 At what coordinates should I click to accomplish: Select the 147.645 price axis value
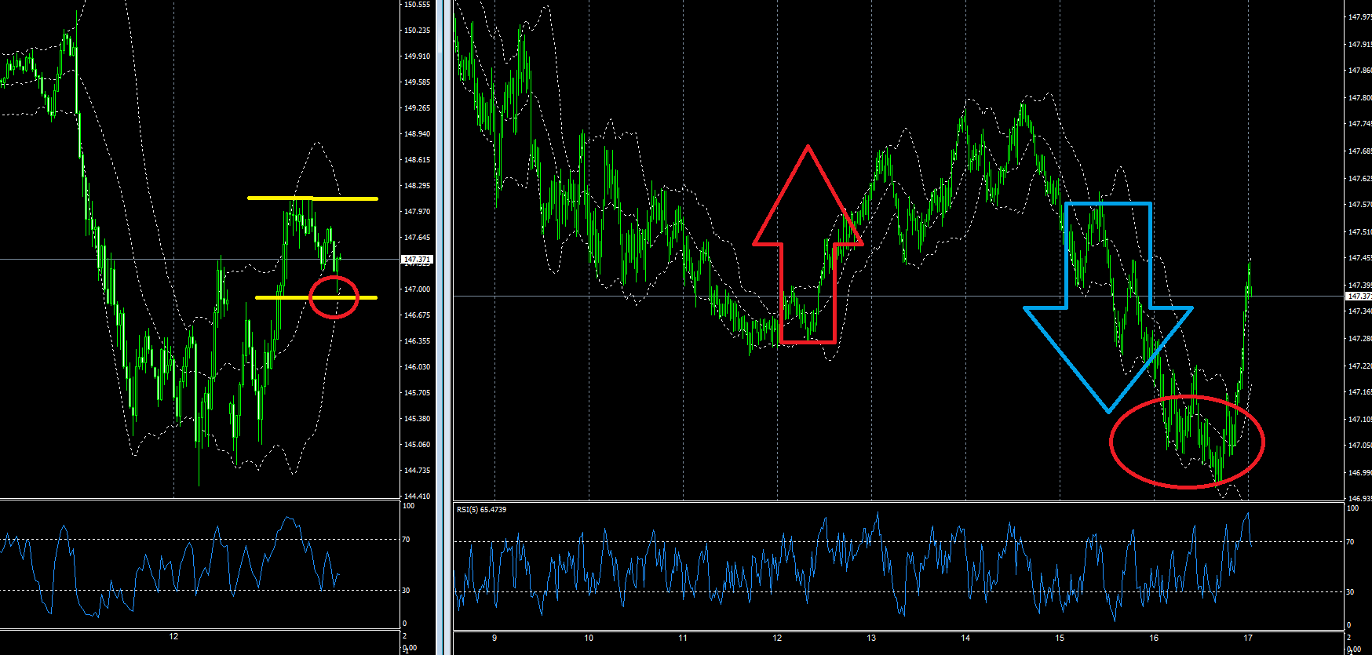pyautogui.click(x=417, y=238)
